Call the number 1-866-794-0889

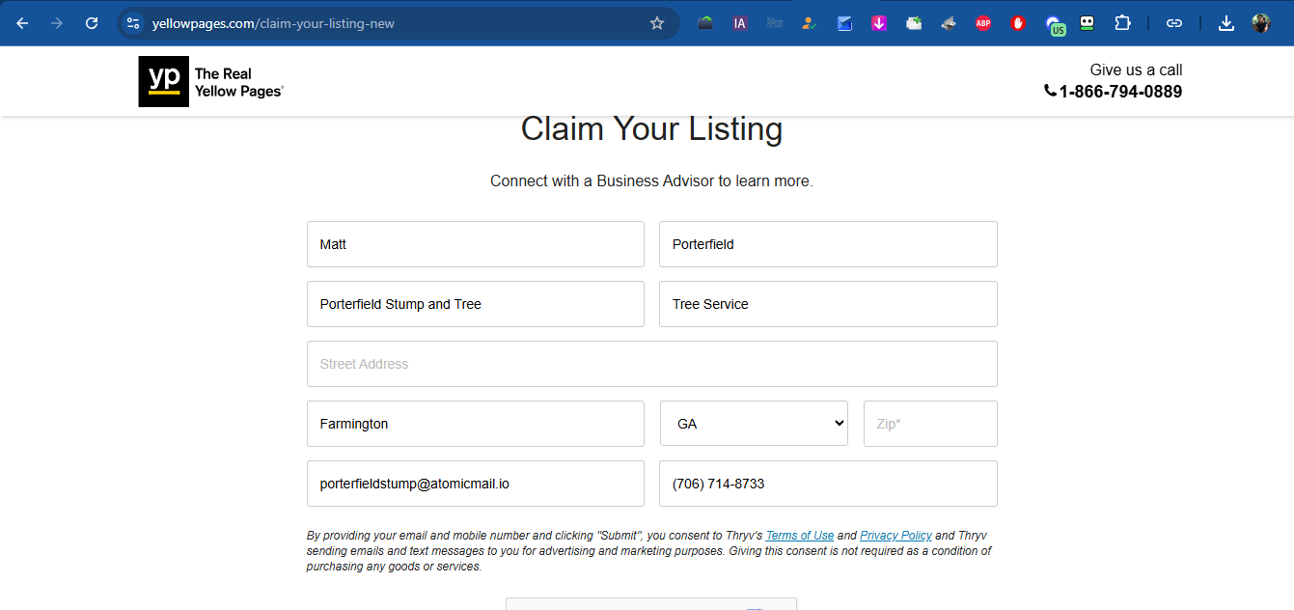(1120, 92)
